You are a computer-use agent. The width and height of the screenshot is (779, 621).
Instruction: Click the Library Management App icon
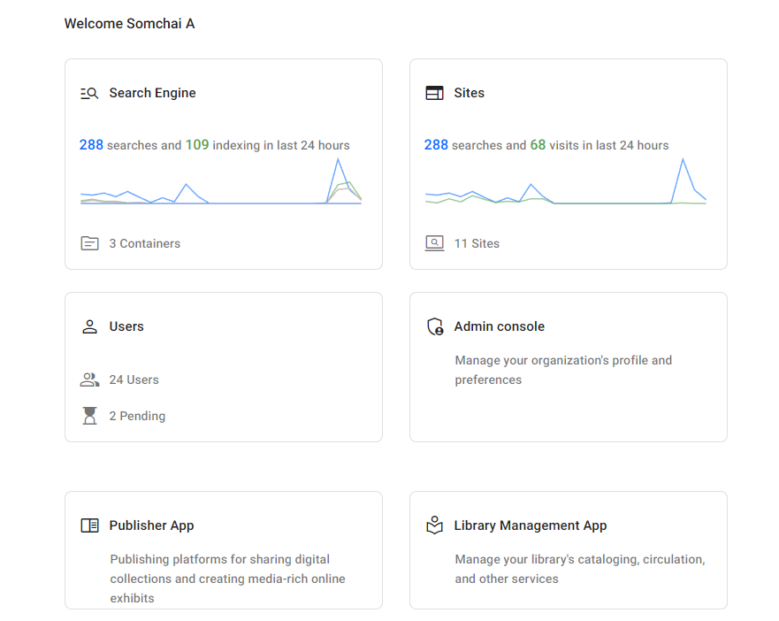pos(434,525)
